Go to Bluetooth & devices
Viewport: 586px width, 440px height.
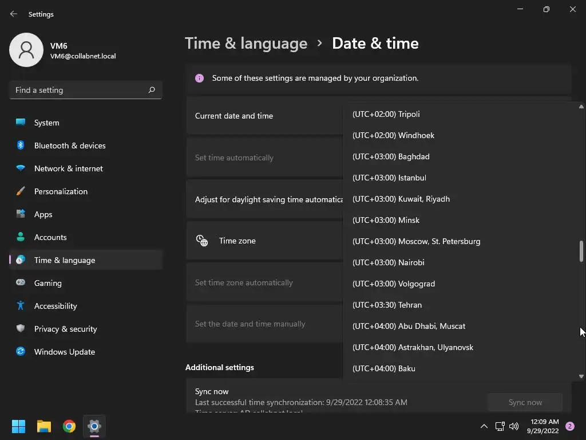point(86,146)
